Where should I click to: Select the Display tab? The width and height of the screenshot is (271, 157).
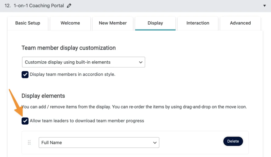[x=155, y=23]
